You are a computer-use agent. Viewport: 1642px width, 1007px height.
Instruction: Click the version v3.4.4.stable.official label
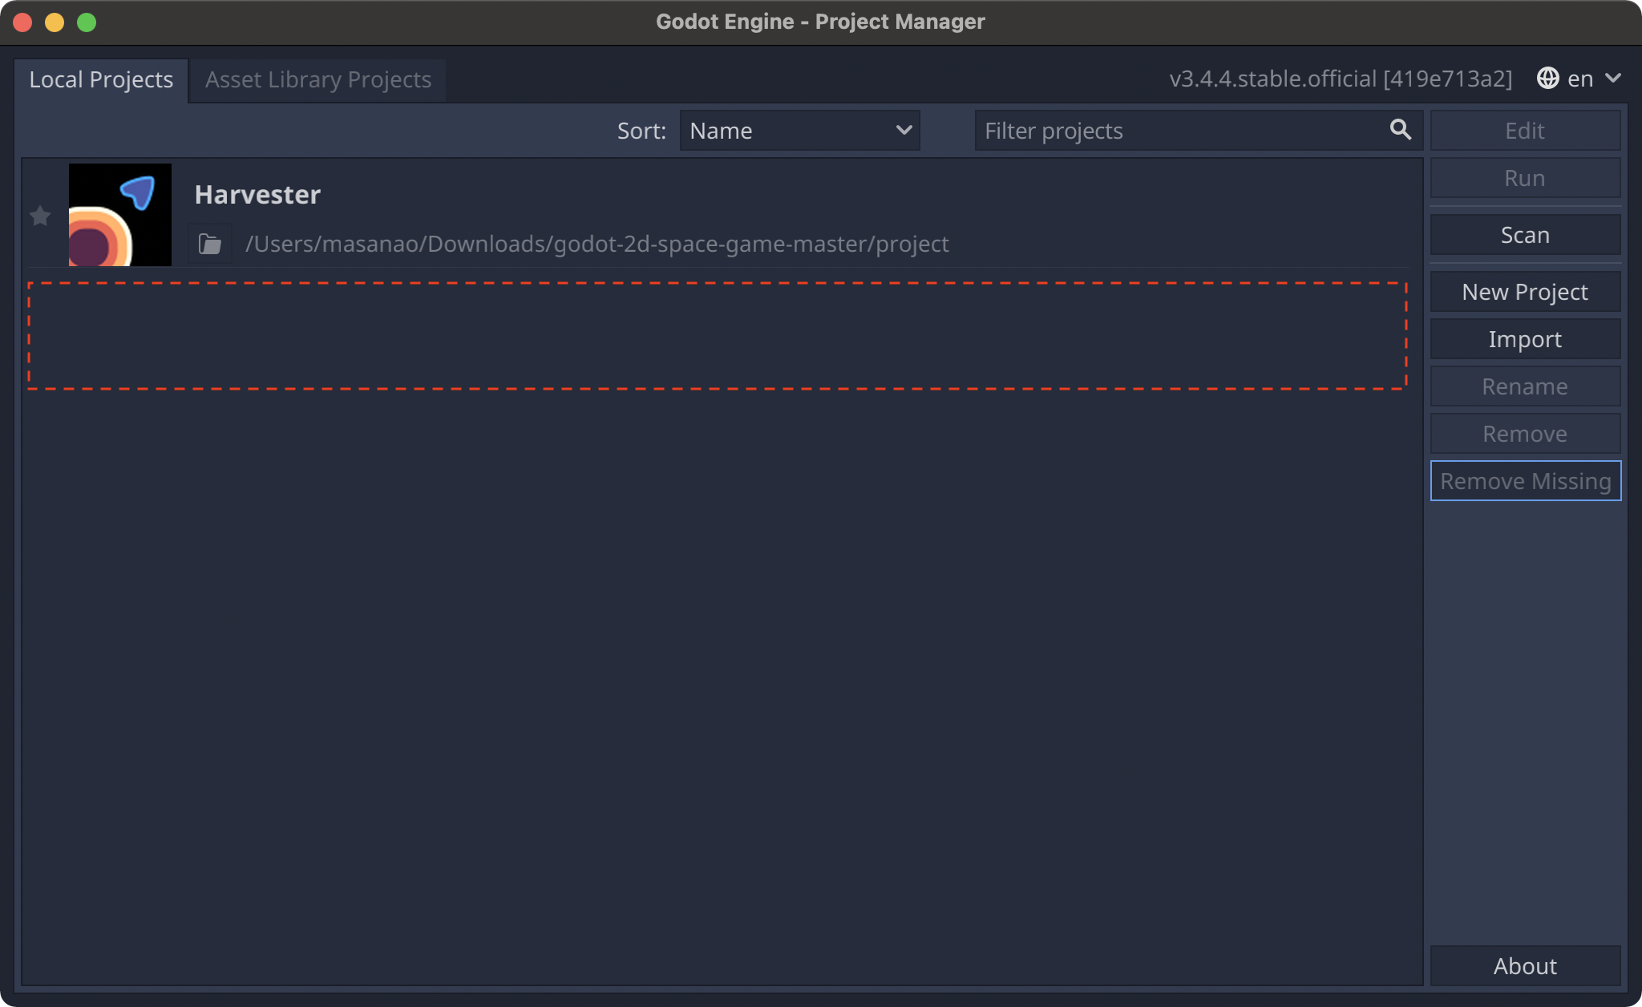pos(1341,79)
